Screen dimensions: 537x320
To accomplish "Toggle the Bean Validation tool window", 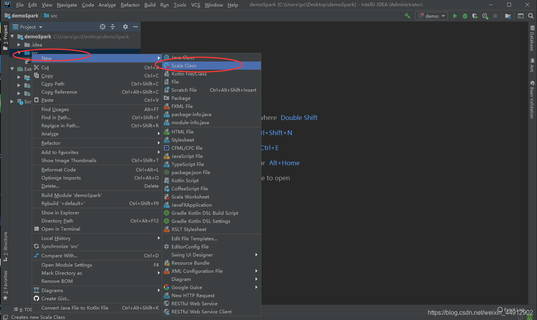I will pyautogui.click(x=532, y=99).
